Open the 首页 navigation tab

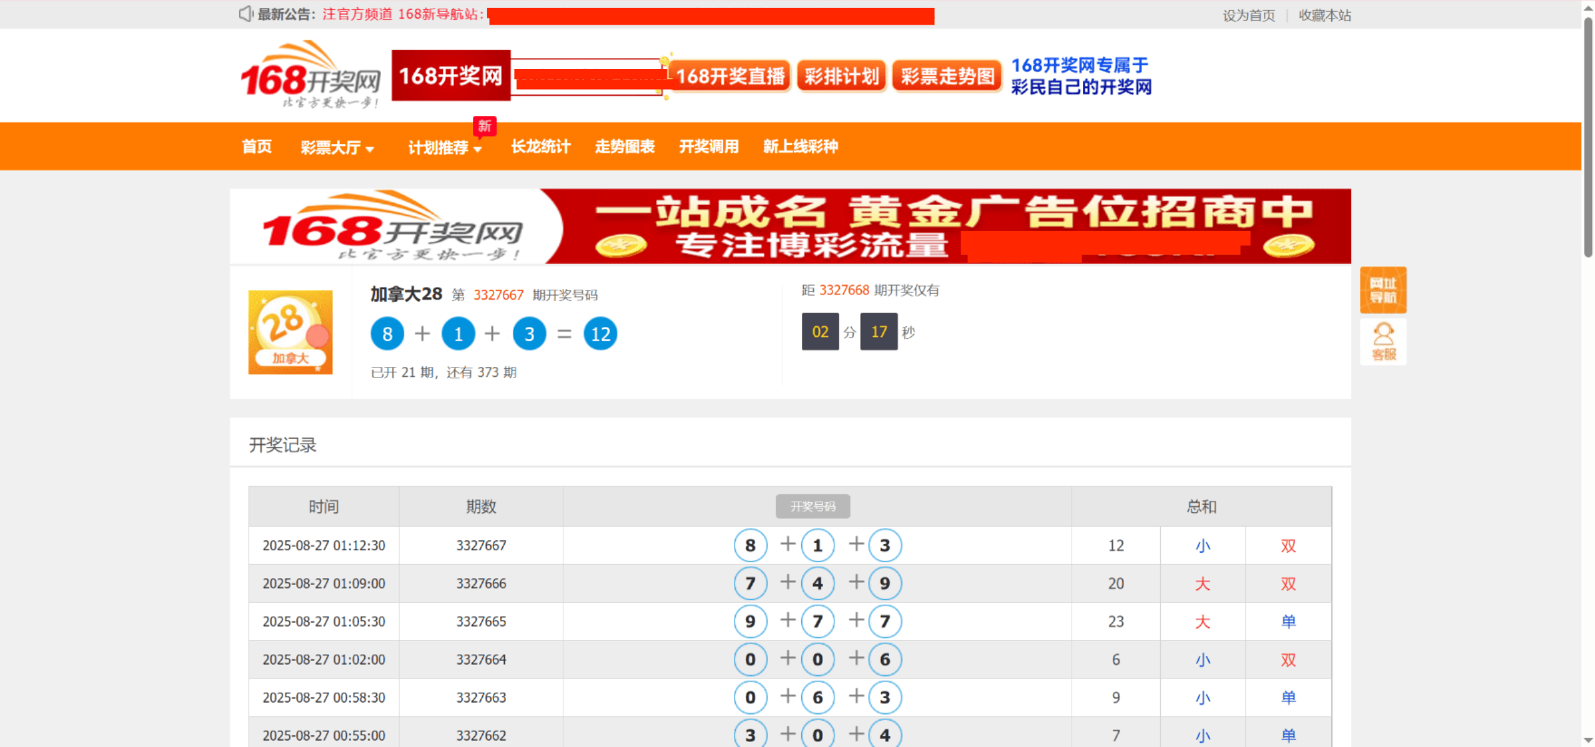point(257,146)
